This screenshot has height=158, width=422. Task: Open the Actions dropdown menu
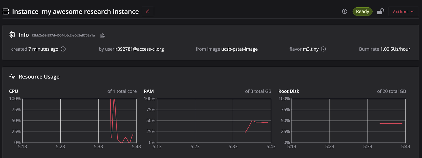coord(403,12)
